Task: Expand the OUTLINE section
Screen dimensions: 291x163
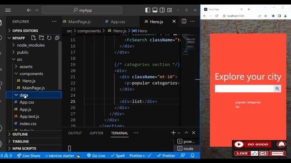Action: click(20, 134)
